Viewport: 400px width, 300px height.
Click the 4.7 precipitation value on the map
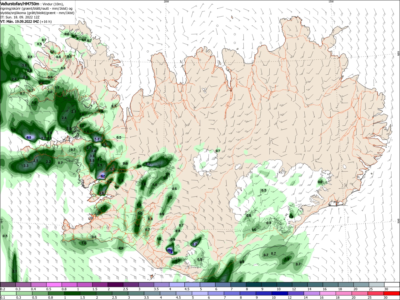click(x=148, y=164)
